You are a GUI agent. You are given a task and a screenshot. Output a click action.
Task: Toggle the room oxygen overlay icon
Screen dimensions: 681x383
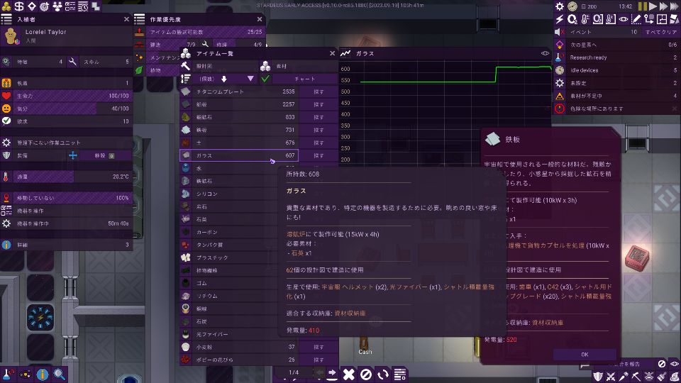coord(597,19)
